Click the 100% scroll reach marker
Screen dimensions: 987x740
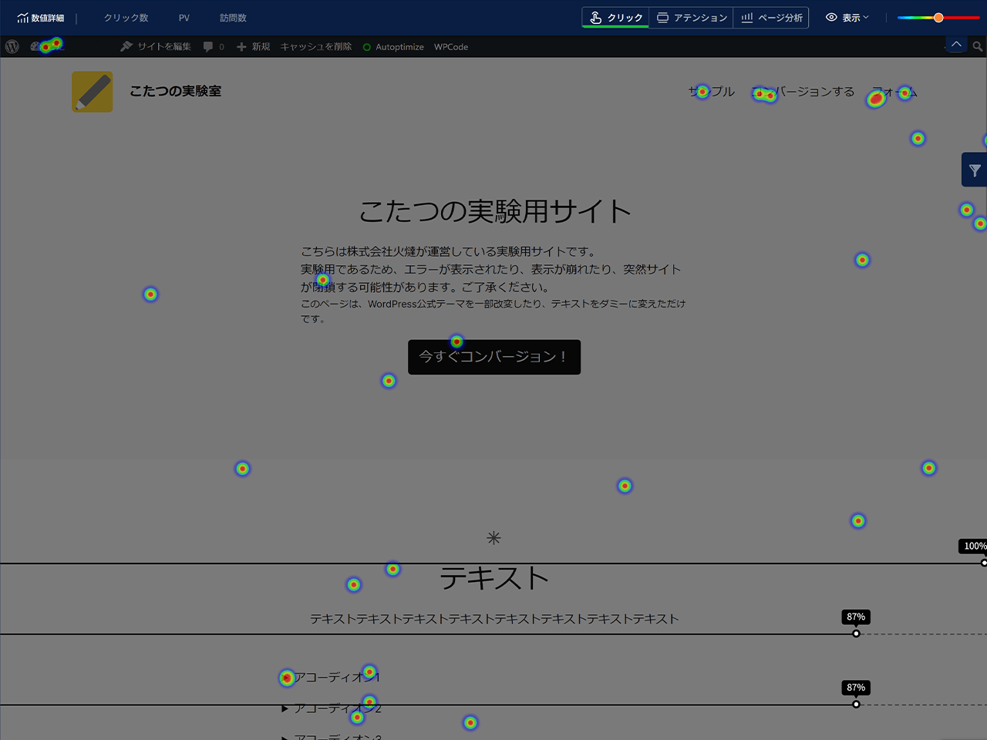point(973,546)
